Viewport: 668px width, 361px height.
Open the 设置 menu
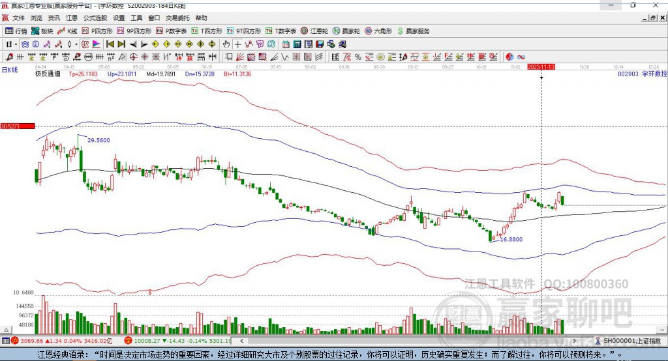(119, 18)
